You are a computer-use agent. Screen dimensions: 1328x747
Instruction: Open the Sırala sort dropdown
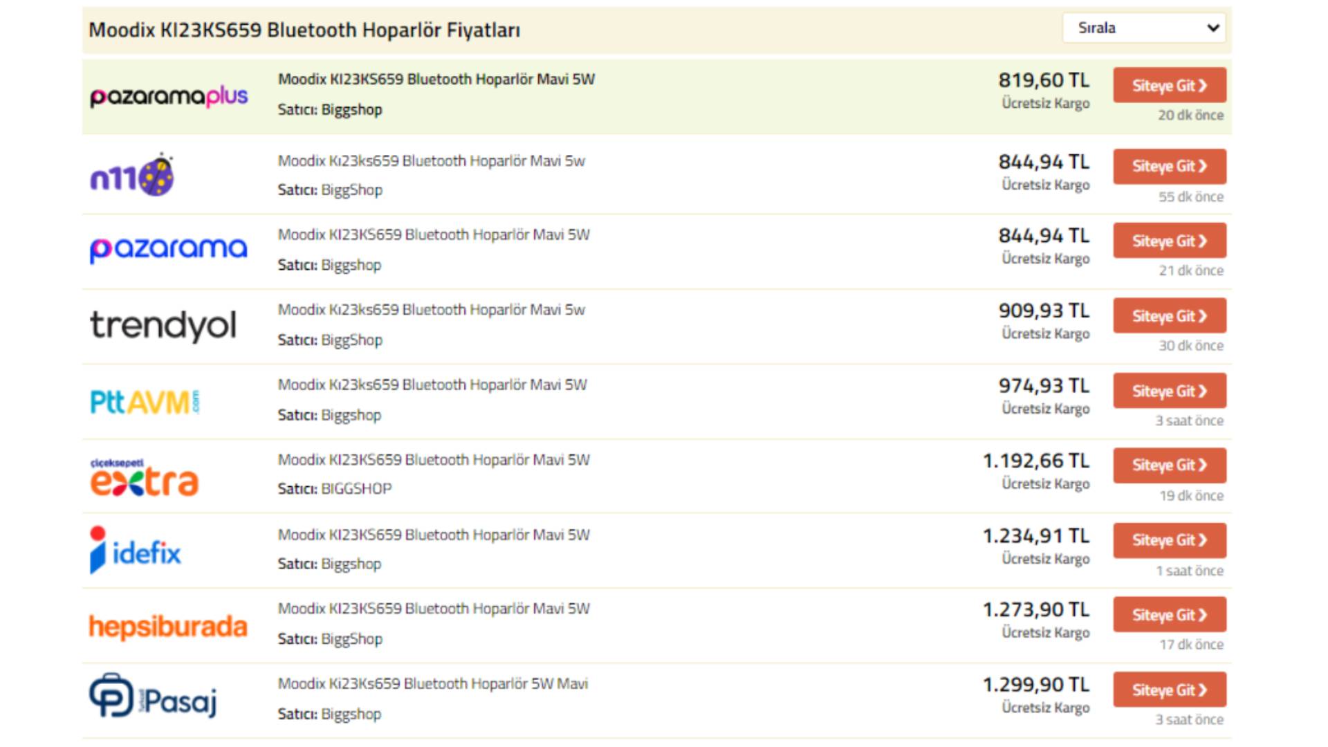pyautogui.click(x=1145, y=28)
